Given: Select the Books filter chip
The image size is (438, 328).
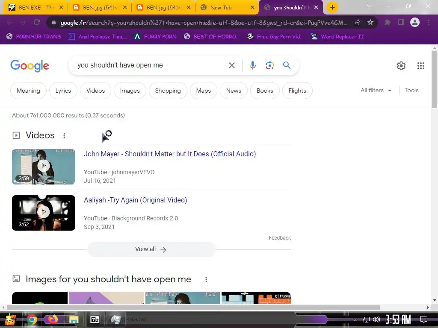Looking at the screenshot, I should click(x=265, y=91).
